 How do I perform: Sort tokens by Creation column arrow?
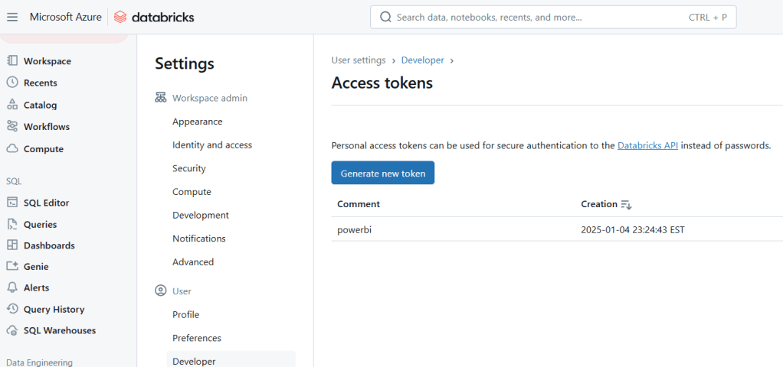pos(626,205)
